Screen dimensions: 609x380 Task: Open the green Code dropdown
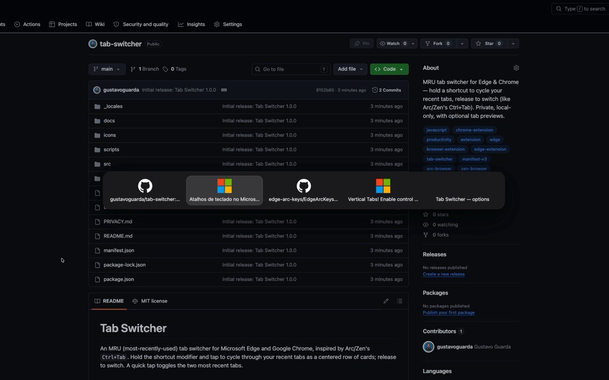point(389,69)
